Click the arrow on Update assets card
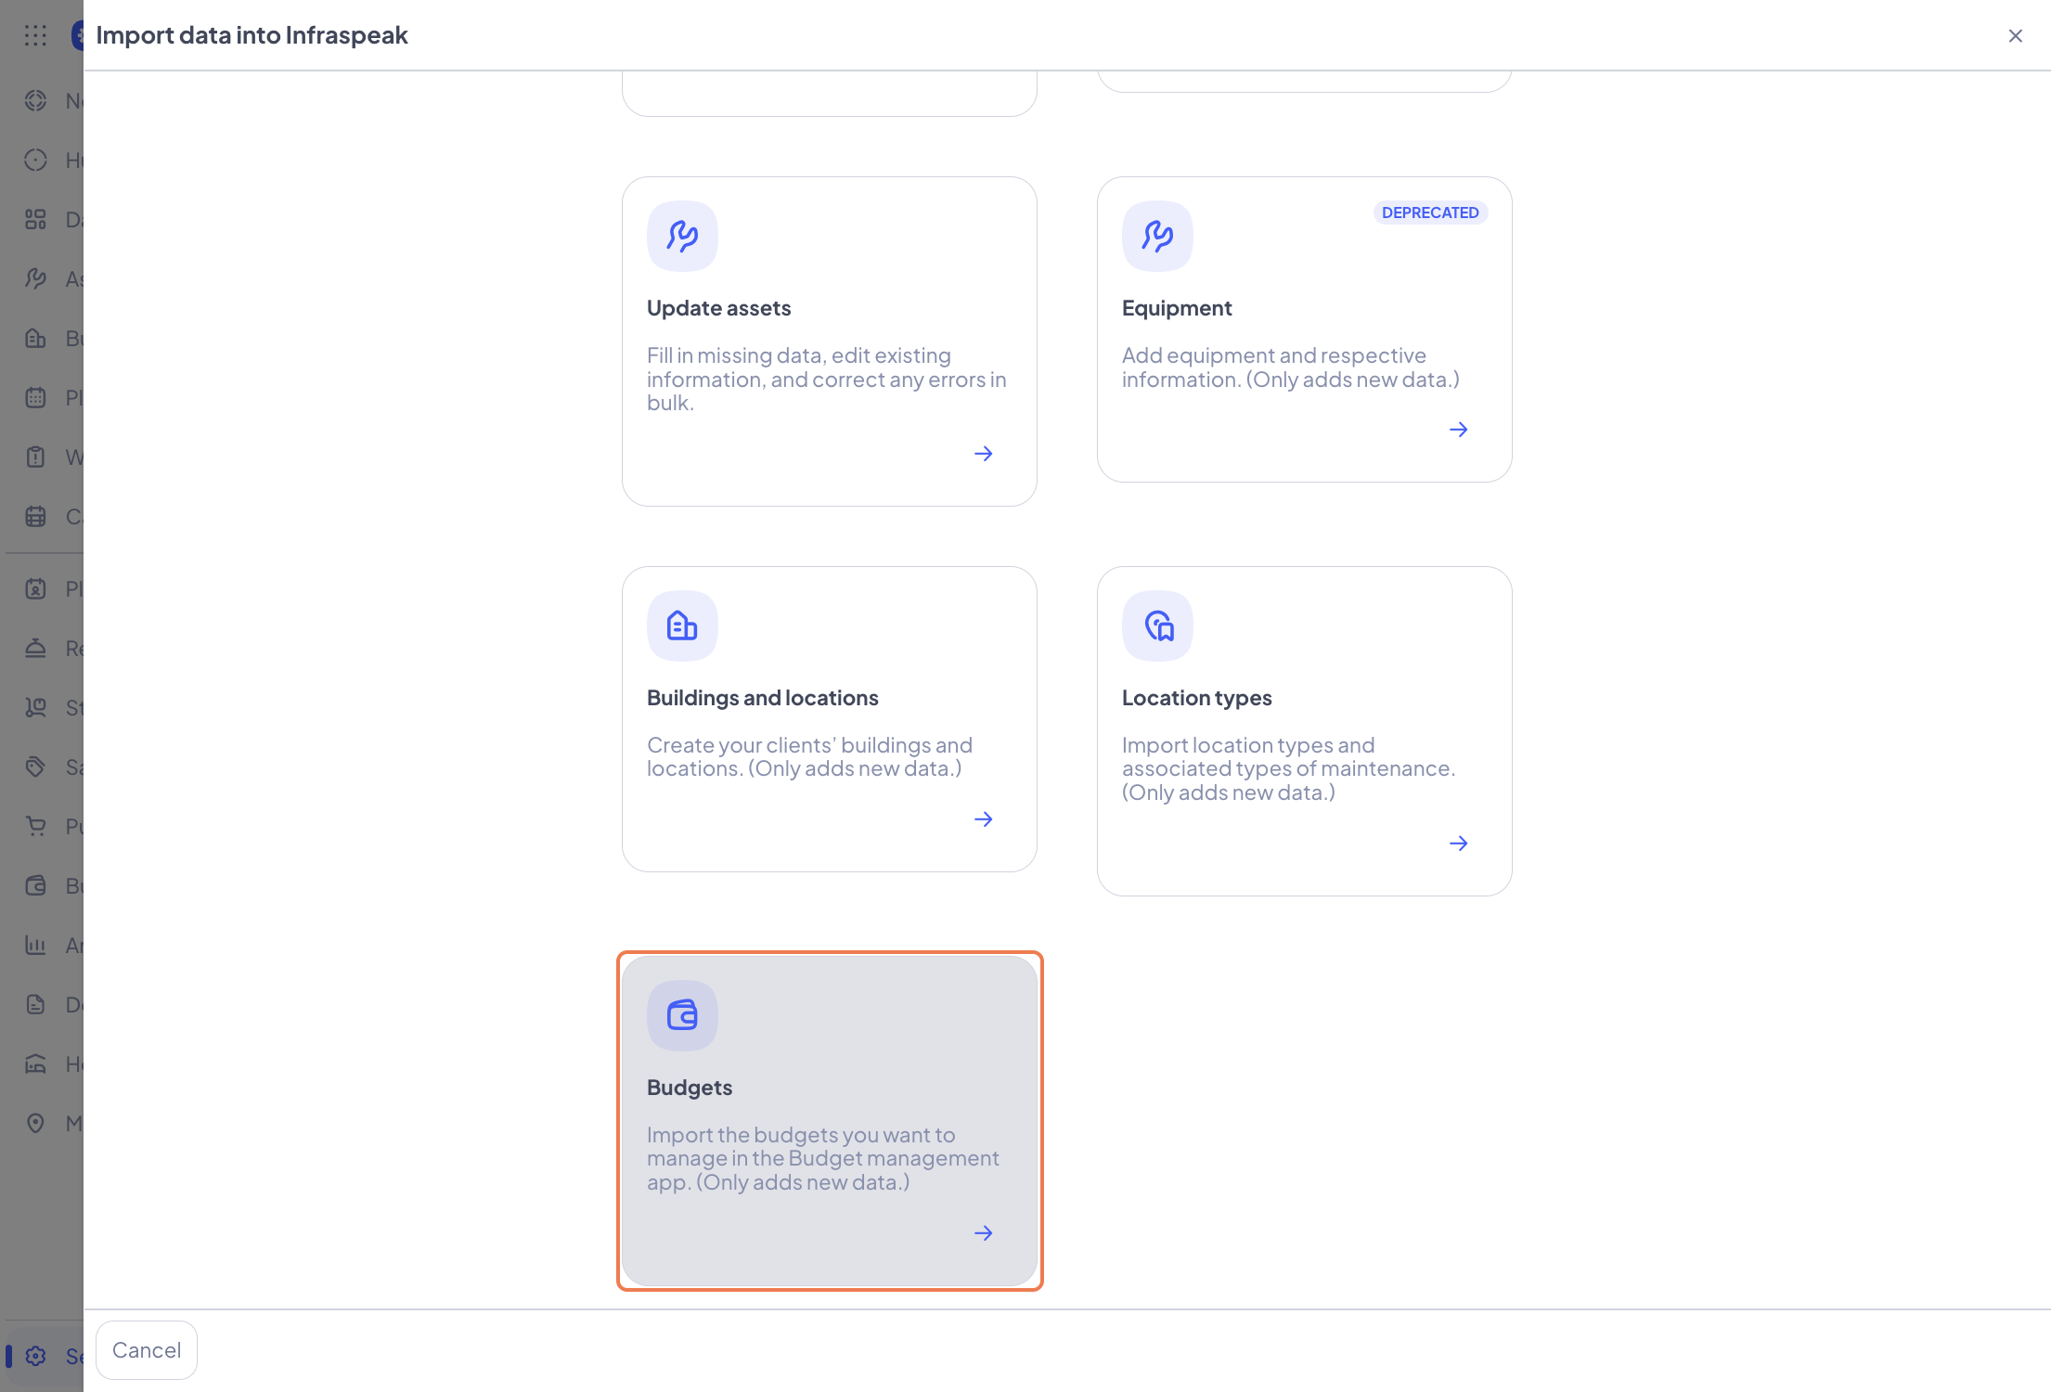 tap(984, 454)
